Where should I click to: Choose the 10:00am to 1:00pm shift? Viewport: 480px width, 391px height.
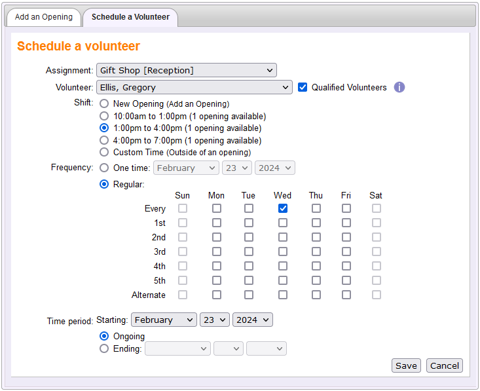click(x=104, y=116)
